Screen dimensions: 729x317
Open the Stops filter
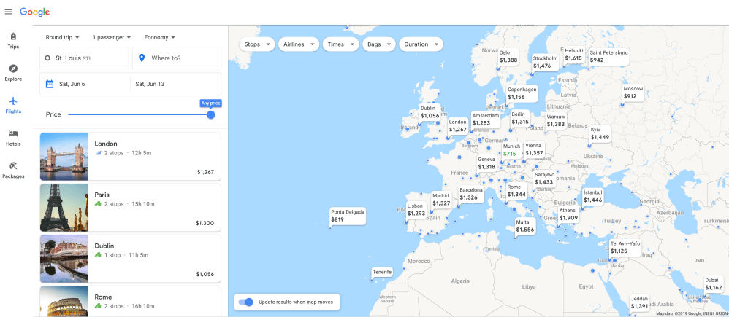coord(256,44)
